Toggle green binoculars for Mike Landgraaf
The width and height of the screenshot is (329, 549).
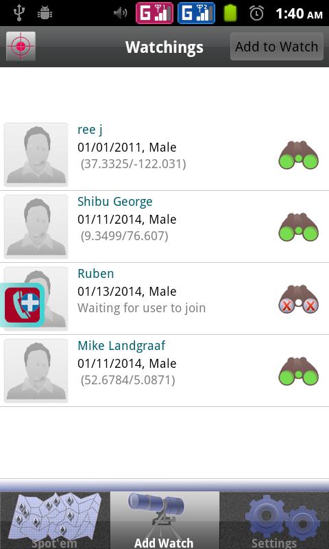click(x=298, y=371)
